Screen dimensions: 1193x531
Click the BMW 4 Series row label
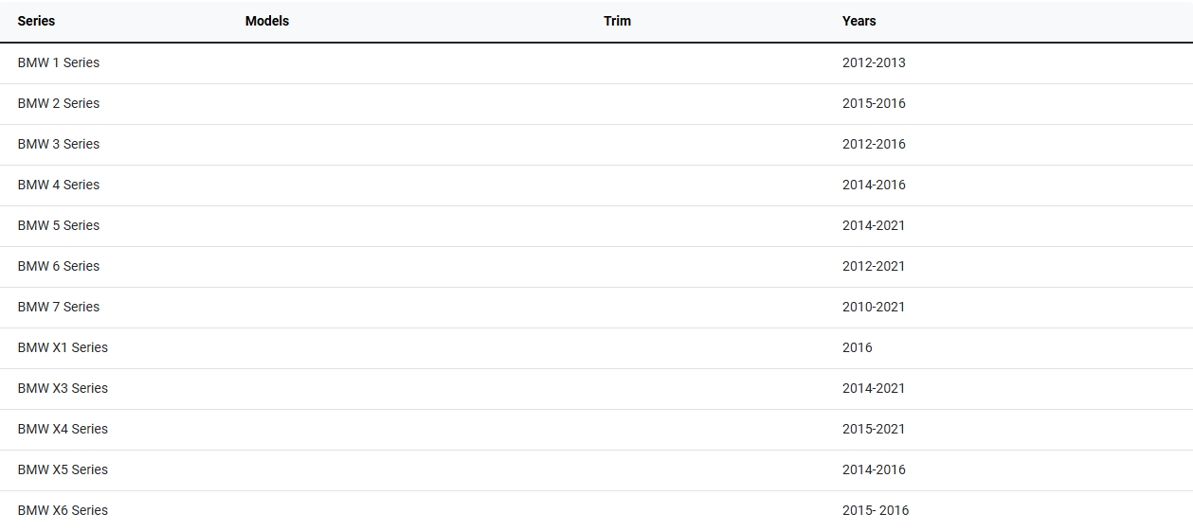click(x=58, y=185)
